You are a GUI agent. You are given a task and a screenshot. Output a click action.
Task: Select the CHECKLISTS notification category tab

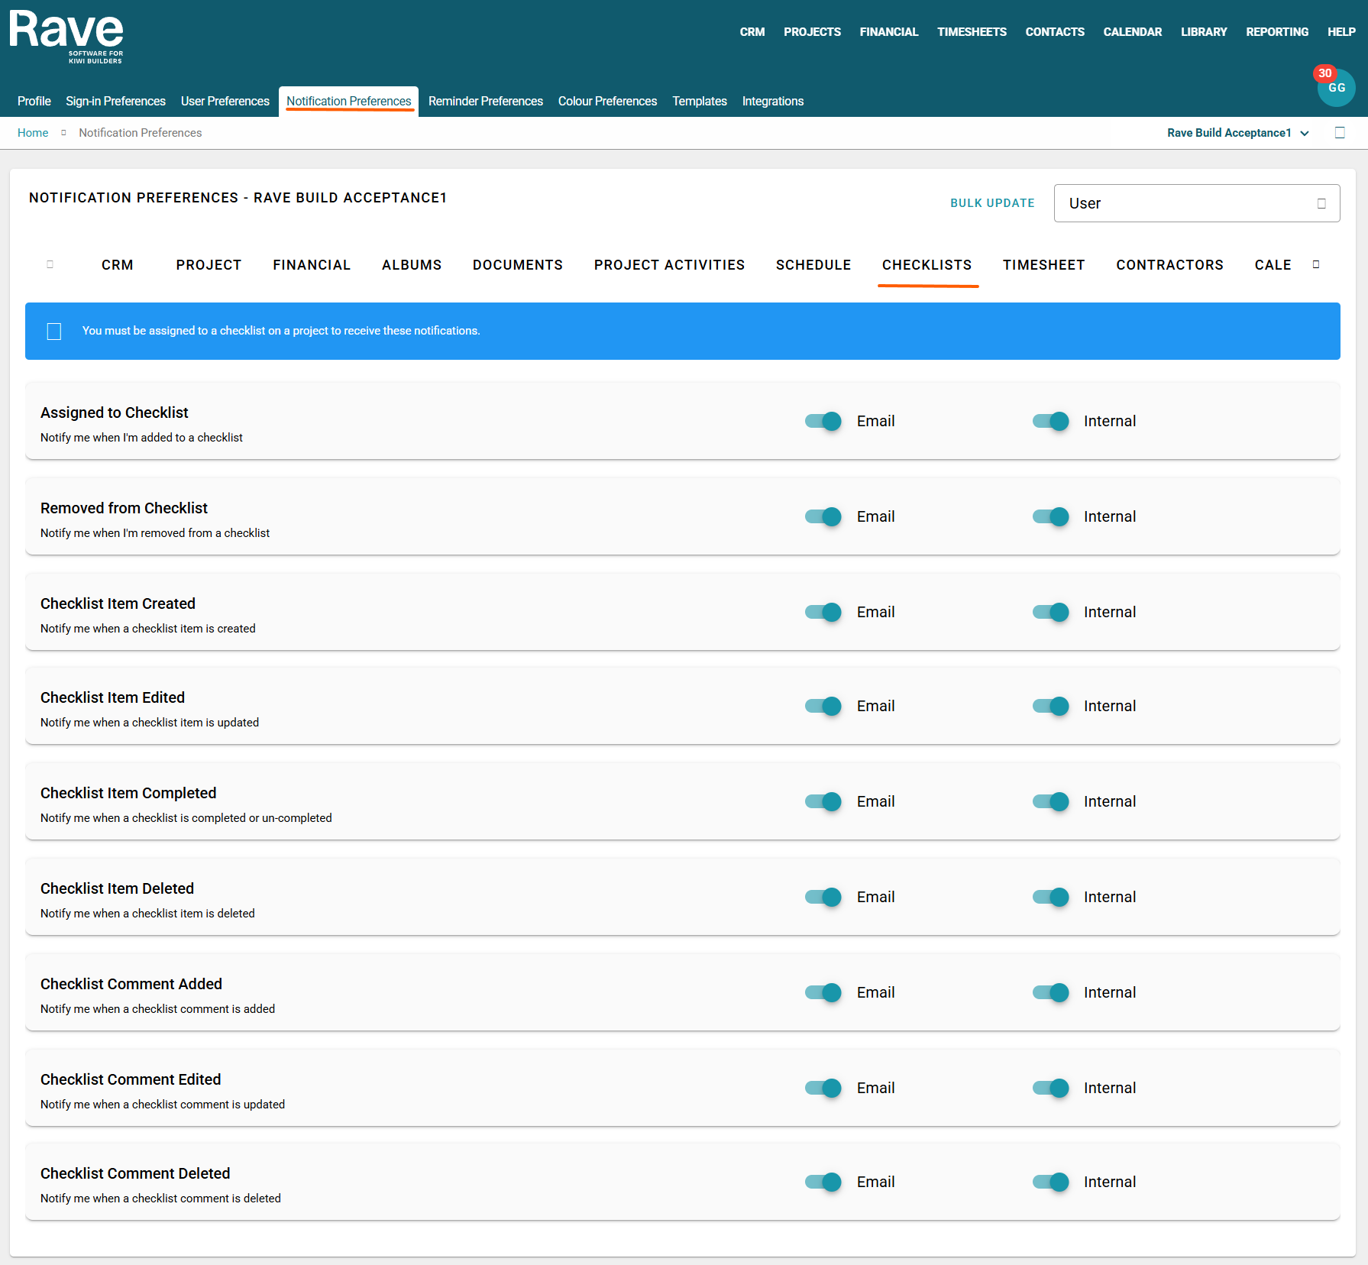tap(927, 265)
